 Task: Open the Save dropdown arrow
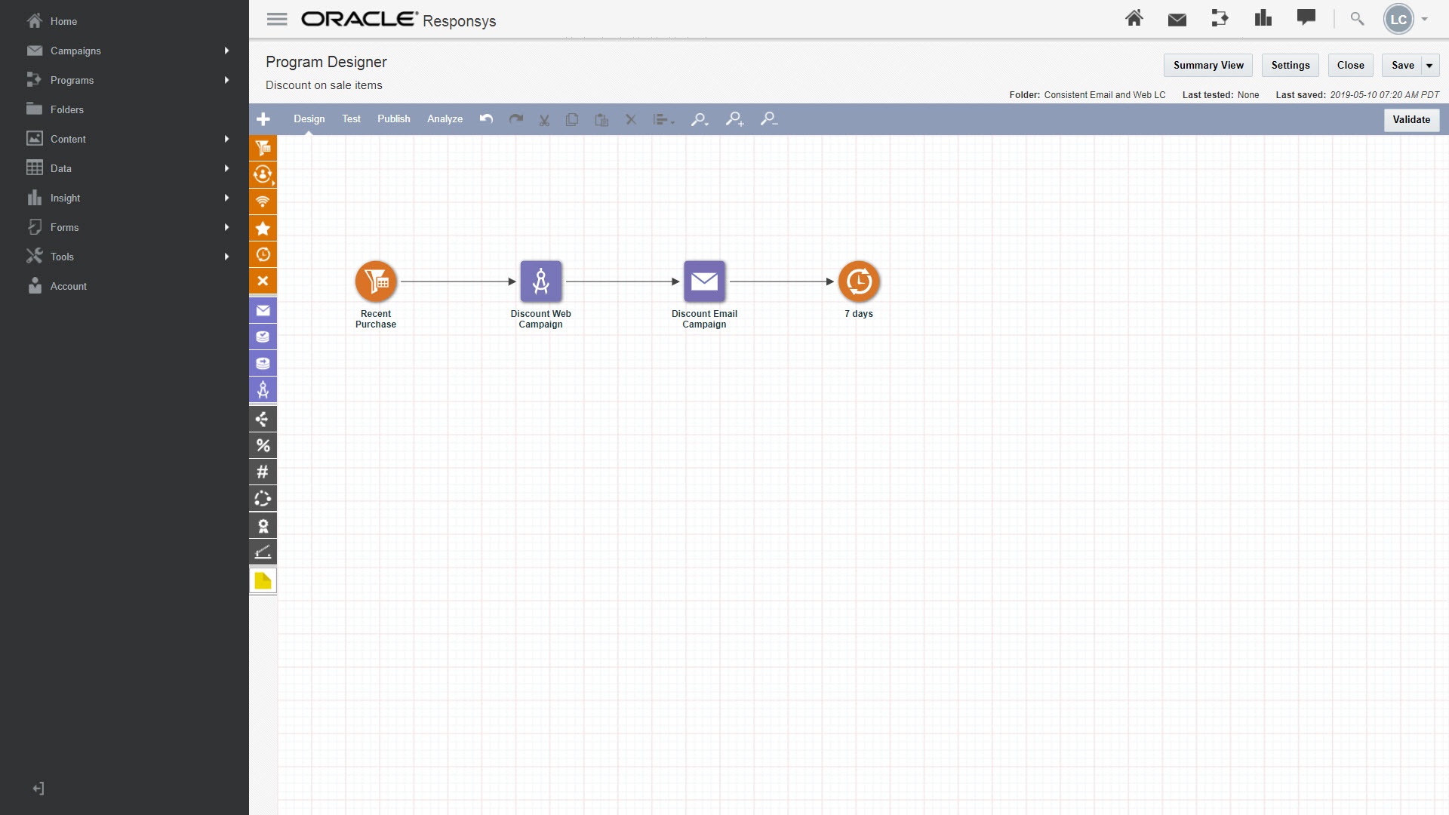point(1429,66)
